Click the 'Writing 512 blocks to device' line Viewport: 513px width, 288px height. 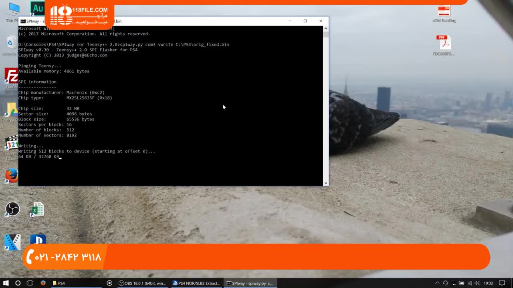click(87, 151)
